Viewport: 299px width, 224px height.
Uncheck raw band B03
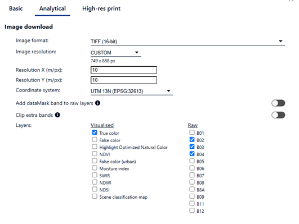192,147
